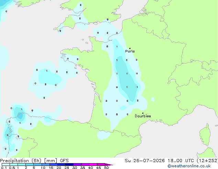Click the dark blue swatch between 20 and 25
This screenshot has height=169, width=218.
[x=62, y=165]
